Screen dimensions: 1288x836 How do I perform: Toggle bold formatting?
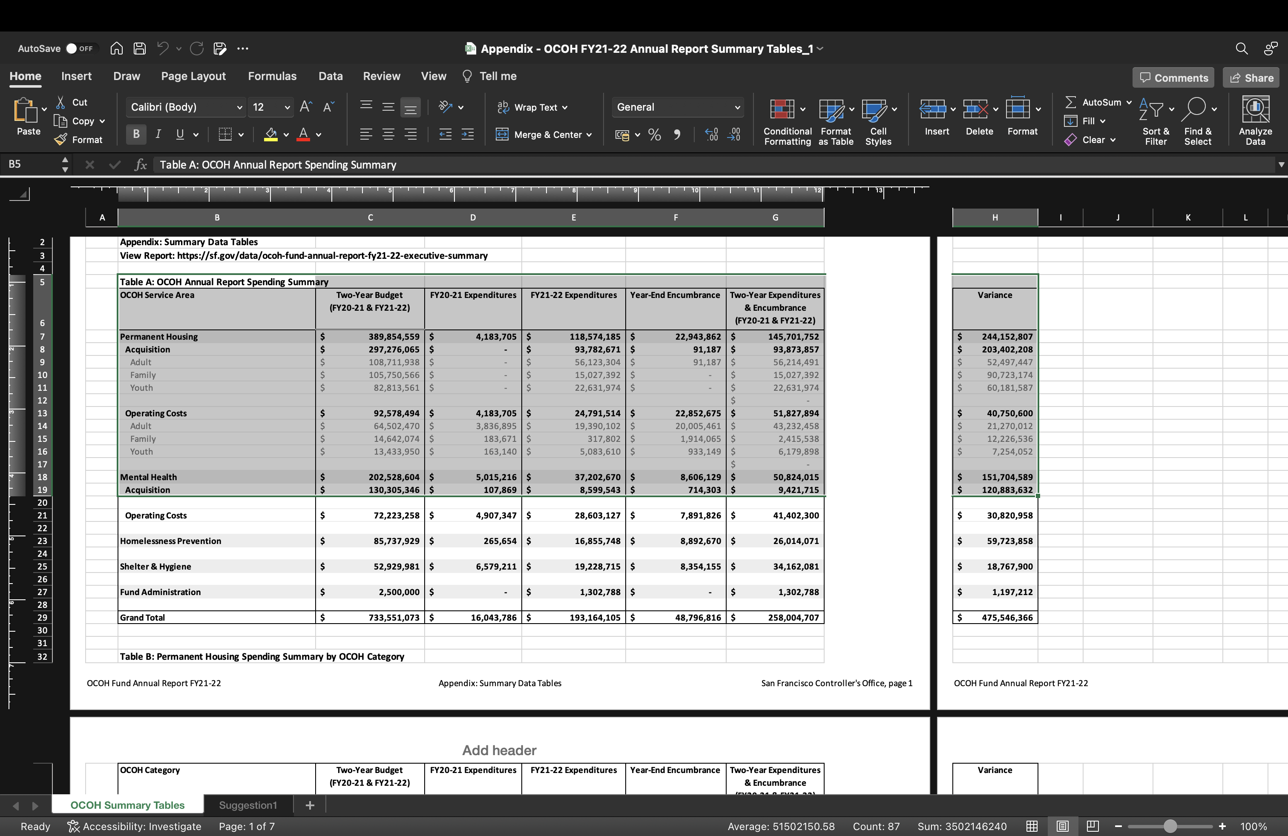click(x=136, y=135)
